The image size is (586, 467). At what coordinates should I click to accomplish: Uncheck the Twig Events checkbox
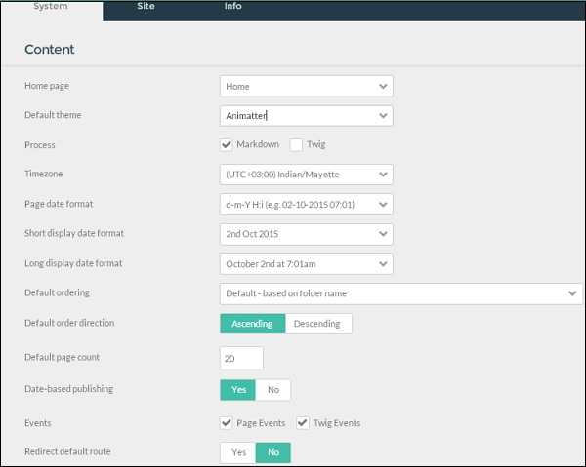(x=303, y=424)
